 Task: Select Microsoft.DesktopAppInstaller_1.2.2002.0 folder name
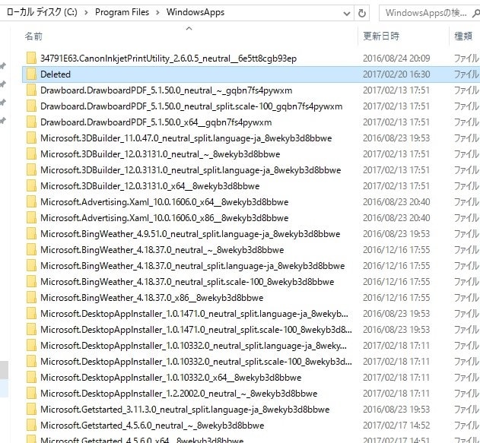[179, 393]
